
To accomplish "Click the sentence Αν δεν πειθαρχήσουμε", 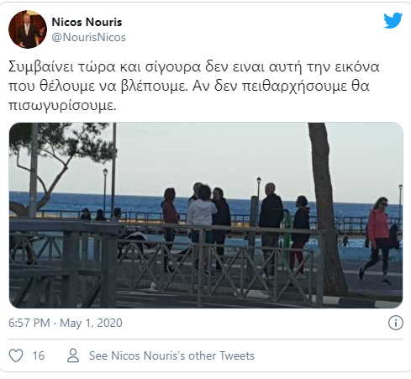I will 281,86.
